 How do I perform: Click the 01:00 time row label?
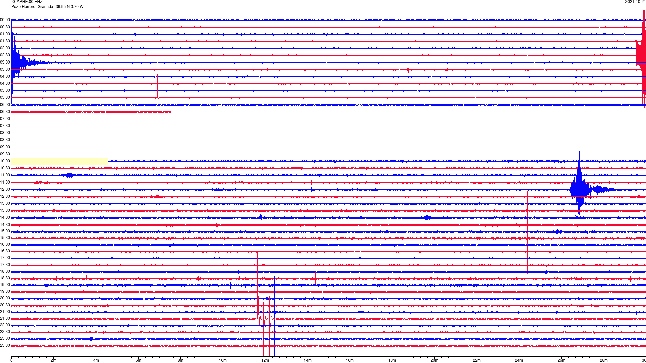(x=5, y=34)
